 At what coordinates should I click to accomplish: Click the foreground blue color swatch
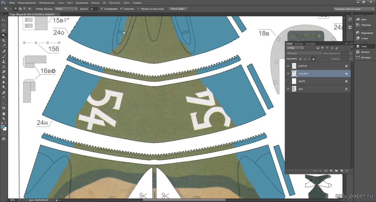tap(3, 127)
